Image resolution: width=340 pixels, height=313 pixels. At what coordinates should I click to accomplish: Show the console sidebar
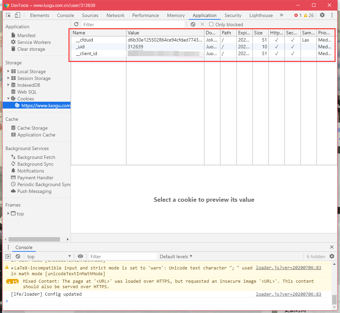[x=8, y=257]
